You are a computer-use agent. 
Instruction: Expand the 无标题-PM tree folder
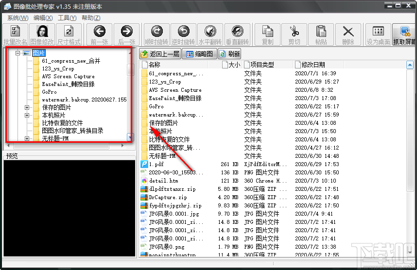(27, 138)
